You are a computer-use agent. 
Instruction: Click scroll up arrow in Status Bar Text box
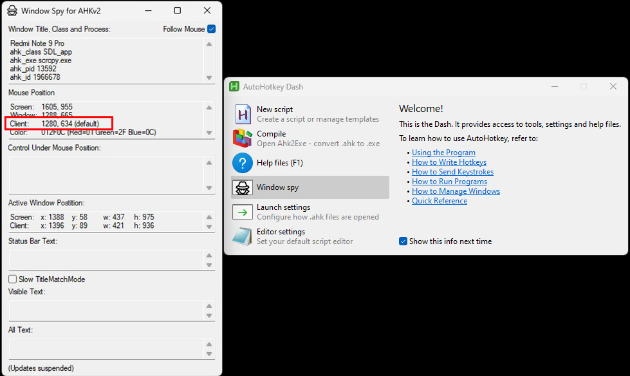pos(209,256)
